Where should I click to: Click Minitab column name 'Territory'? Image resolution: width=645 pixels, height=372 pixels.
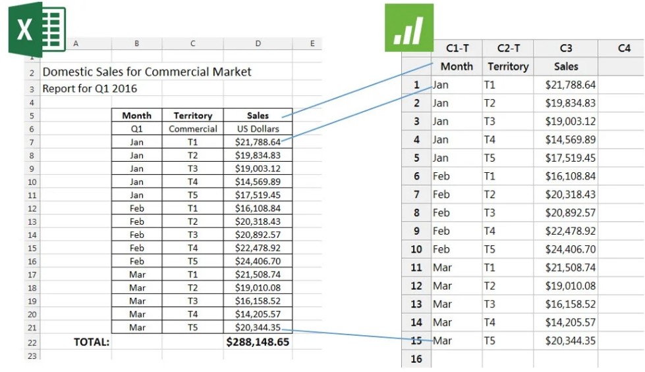coord(508,66)
